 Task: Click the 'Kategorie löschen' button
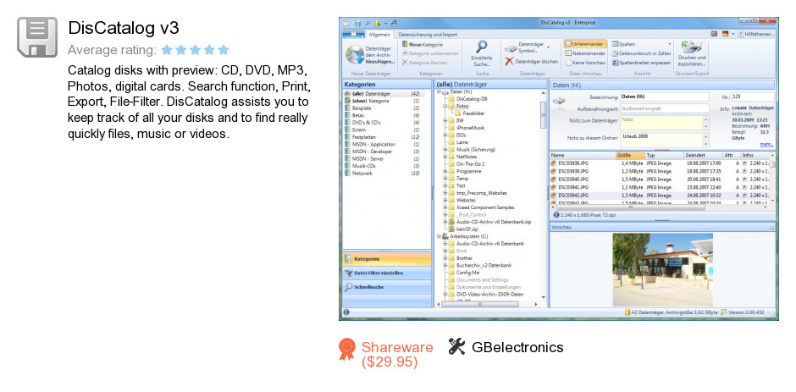coord(424,63)
